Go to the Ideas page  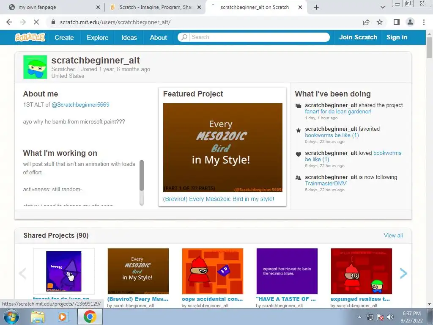(x=129, y=38)
